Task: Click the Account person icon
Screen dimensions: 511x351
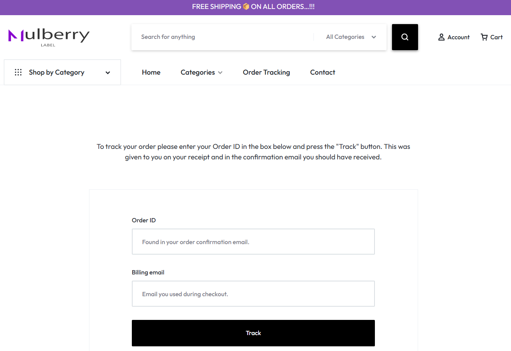Action: coord(441,37)
